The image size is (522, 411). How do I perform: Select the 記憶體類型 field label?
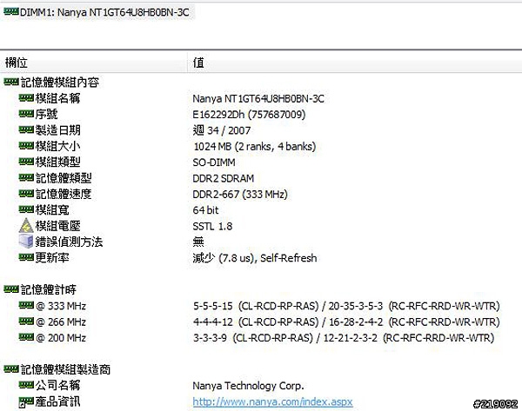(64, 178)
